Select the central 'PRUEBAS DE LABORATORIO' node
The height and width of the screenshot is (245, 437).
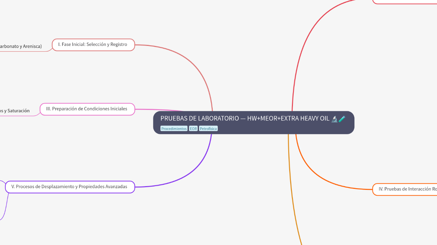254,122
